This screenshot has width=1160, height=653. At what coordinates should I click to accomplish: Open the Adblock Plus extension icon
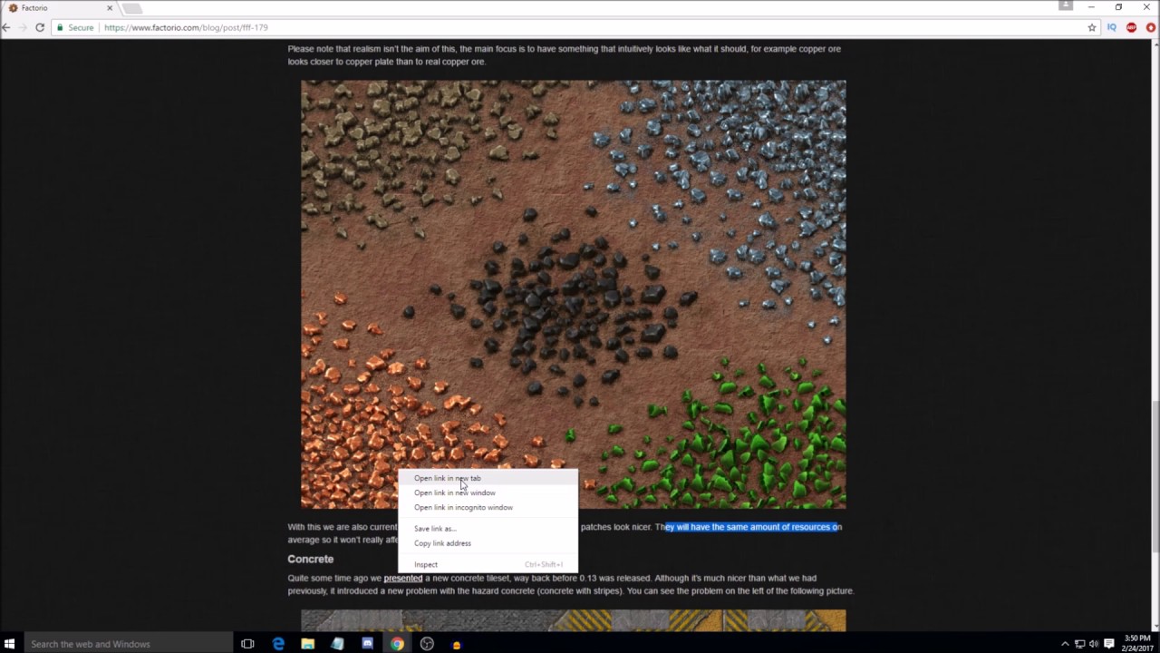click(x=1131, y=28)
